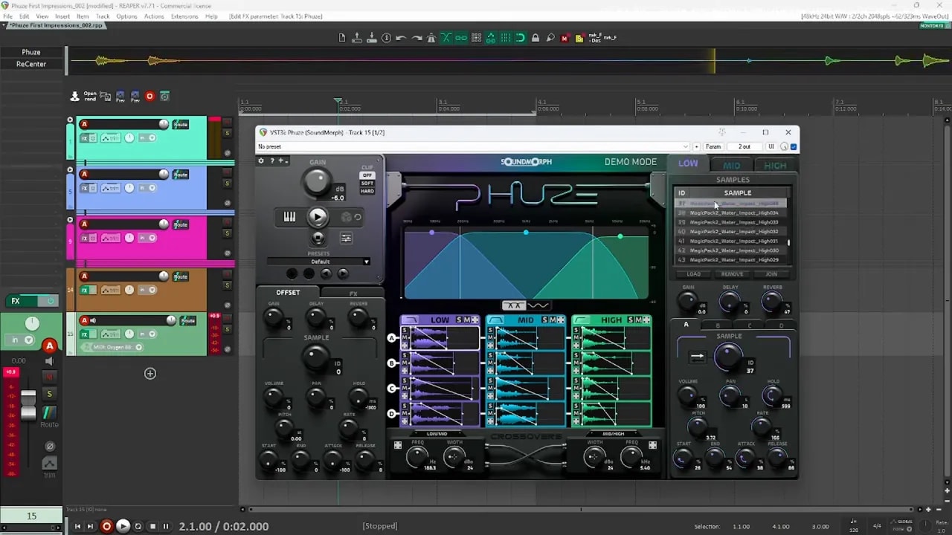Open the Actions menu
The image size is (952, 535).
pyautogui.click(x=154, y=16)
